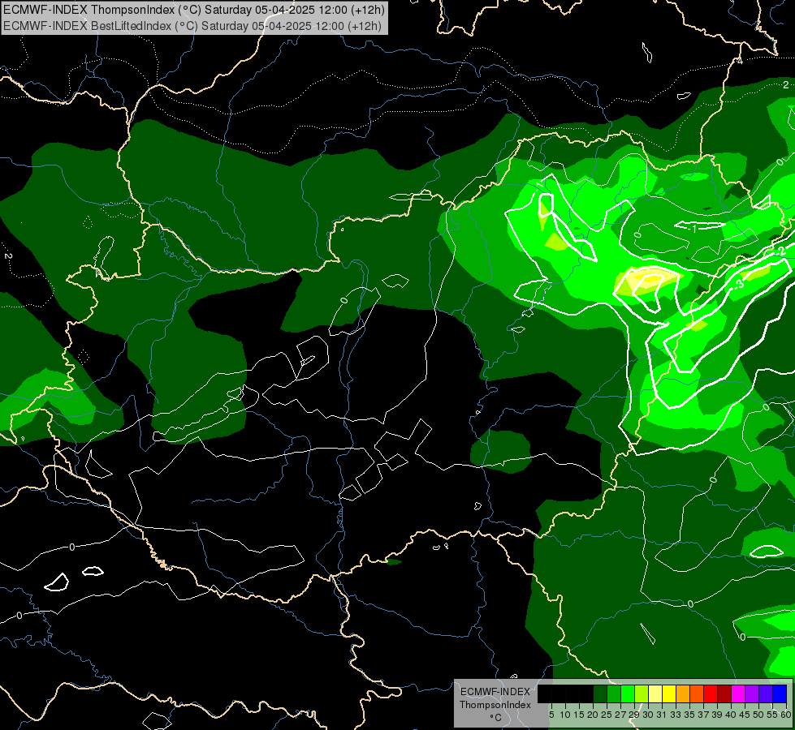
Task: Click the °C unit label in the legend
Action: pos(496,717)
